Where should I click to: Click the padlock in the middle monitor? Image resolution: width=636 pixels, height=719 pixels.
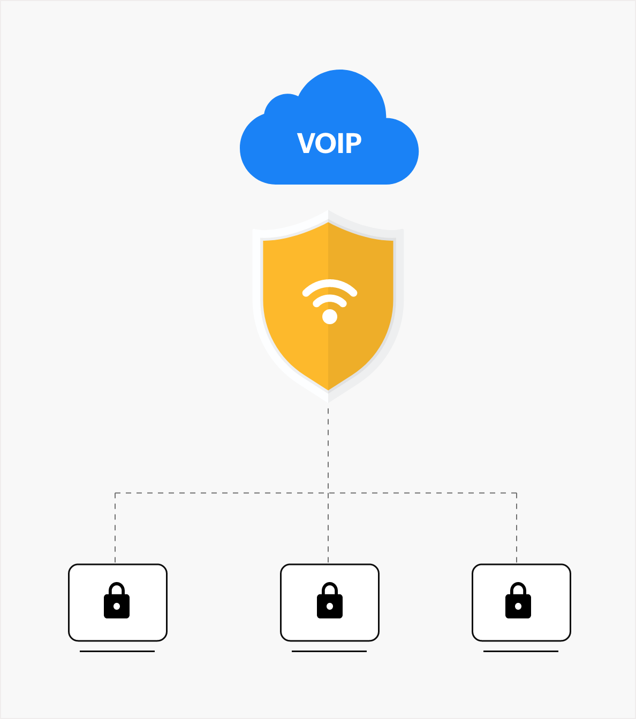tap(330, 600)
